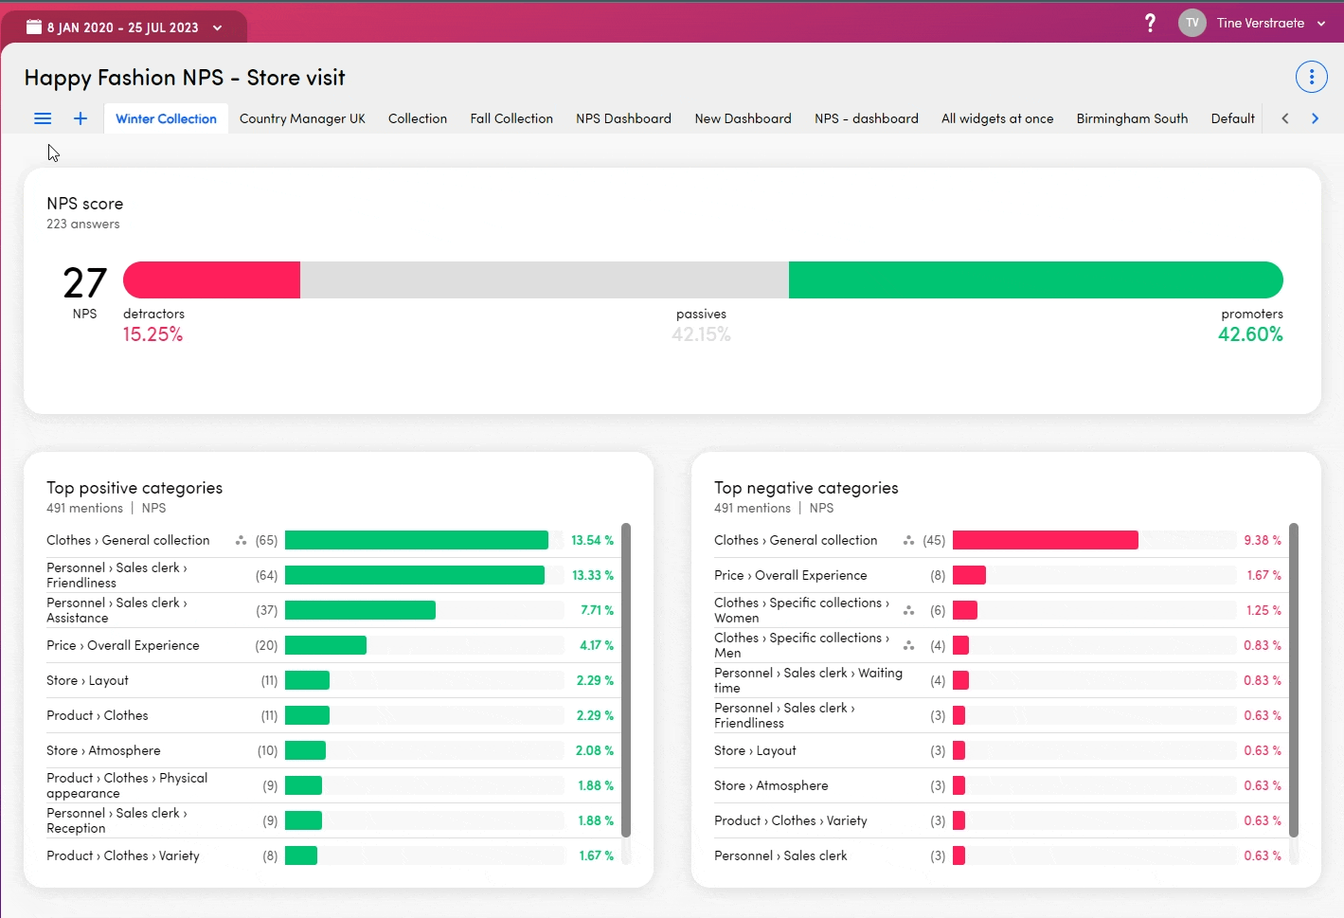This screenshot has height=918, width=1344.
Task: Click subcategory icon beside Specific collections Women
Action: (x=908, y=611)
